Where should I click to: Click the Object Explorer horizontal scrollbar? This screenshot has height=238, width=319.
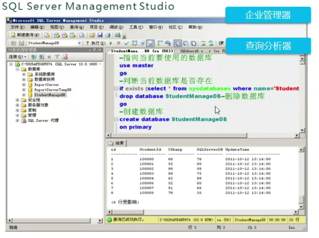[x=52, y=220]
